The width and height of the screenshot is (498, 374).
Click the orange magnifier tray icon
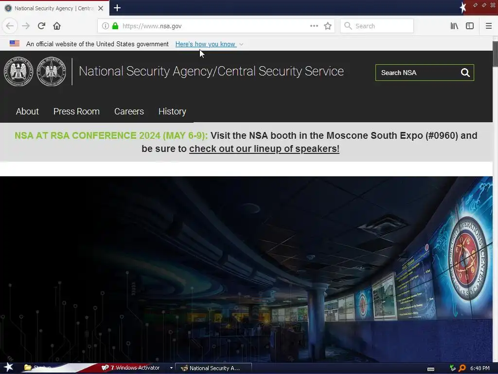462,368
